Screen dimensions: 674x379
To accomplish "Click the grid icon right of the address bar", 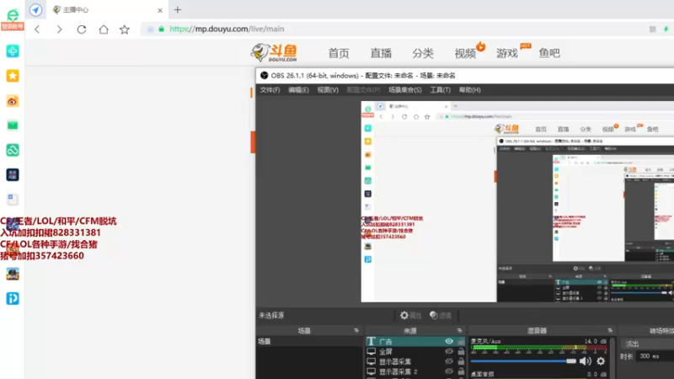I will click(652, 29).
